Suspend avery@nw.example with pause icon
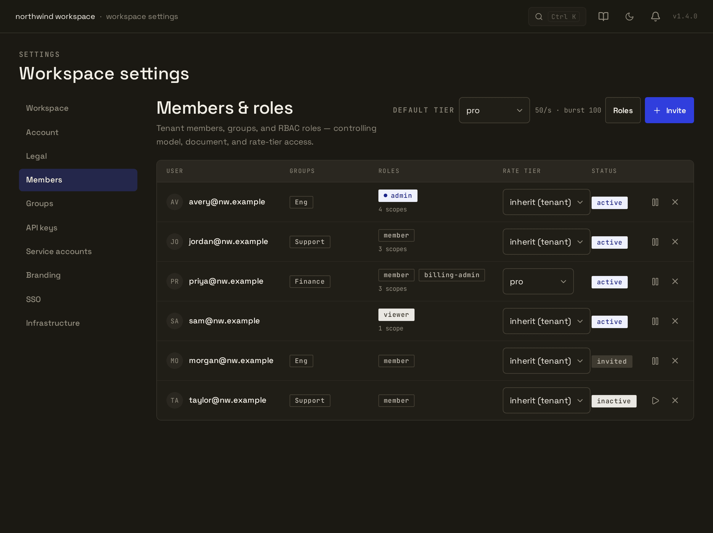 655,202
